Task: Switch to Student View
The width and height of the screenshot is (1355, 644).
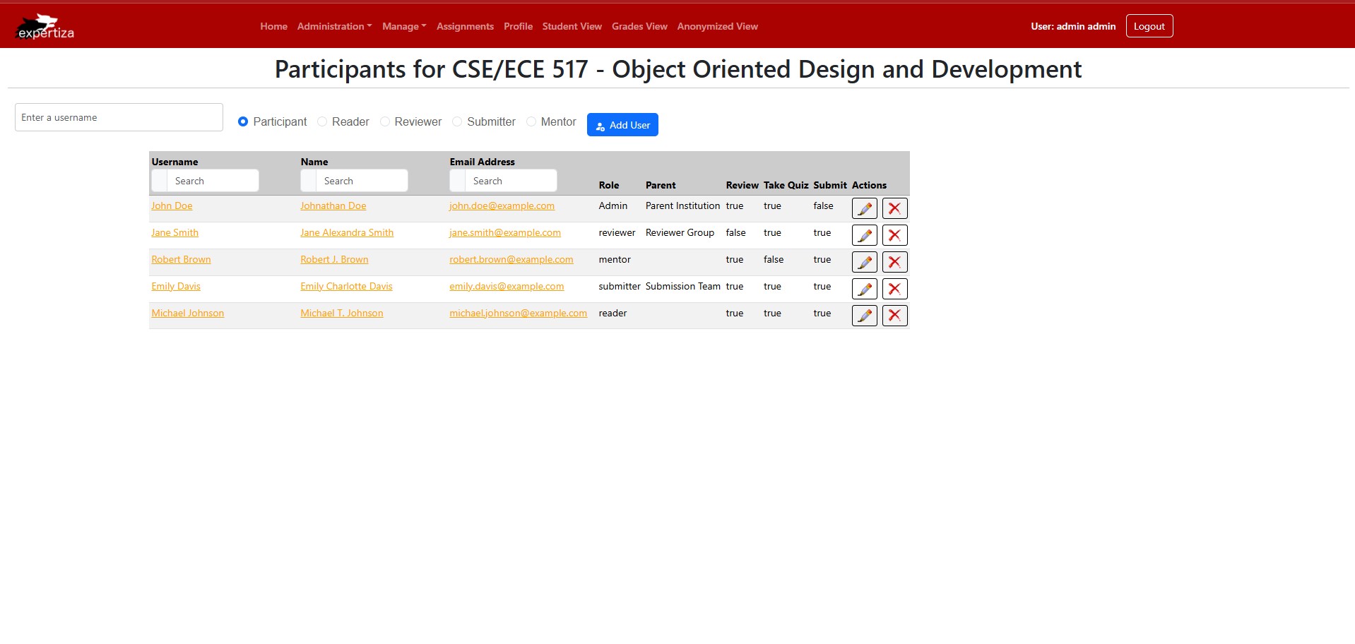Action: (x=572, y=26)
